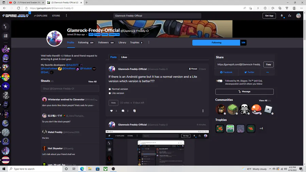Copy the profile share URL
306x172 pixels.
(268, 65)
